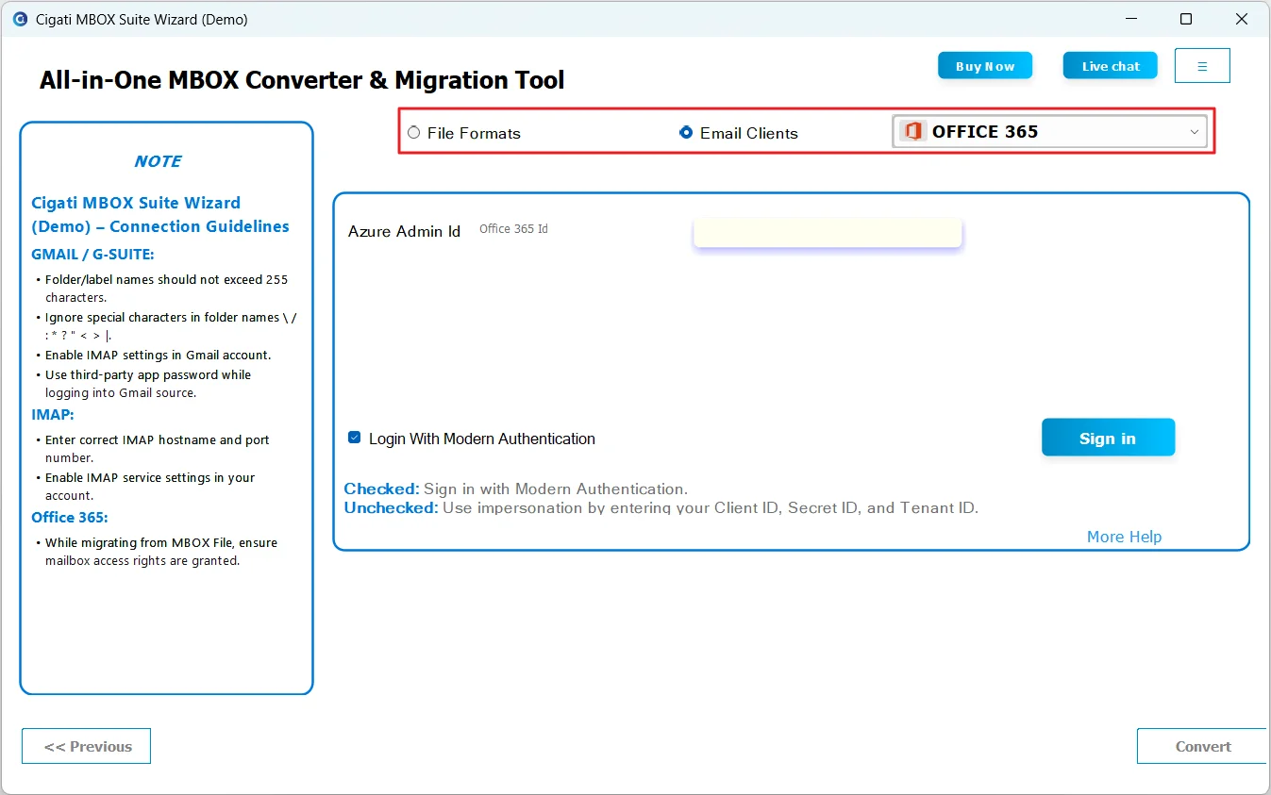
Task: Click the Checked: explanation text
Action: click(x=516, y=489)
